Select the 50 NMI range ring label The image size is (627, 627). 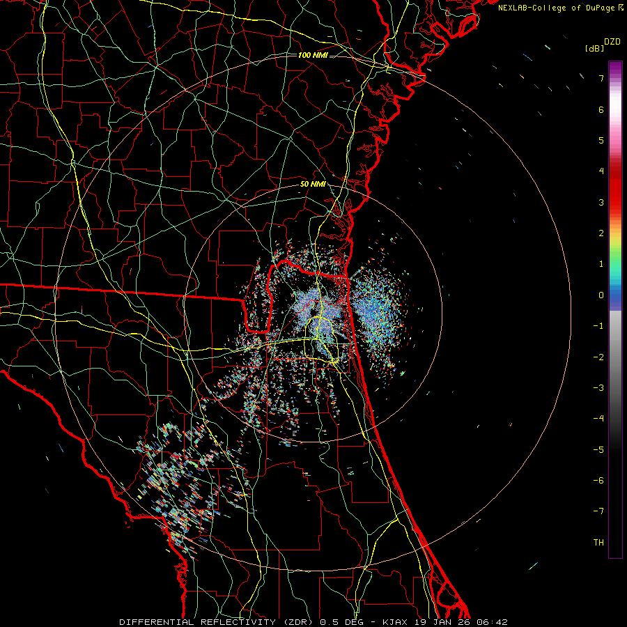tap(313, 185)
